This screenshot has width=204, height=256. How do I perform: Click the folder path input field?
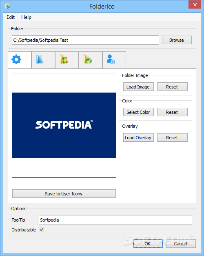[x=85, y=40]
